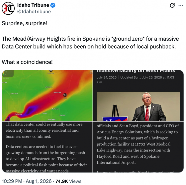Click the map legend in the corner
Image resolution: width=186 pixels, height=185 pixels.
coord(8,73)
